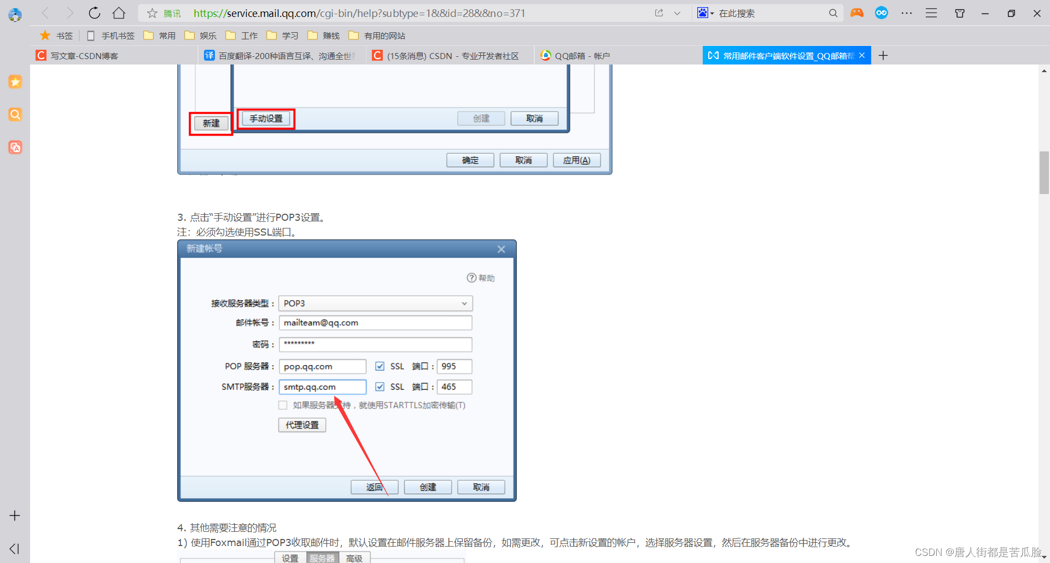Screen dimensions: 1050x563
Task: Open the POP3 server type dropdown
Action: (x=376, y=303)
